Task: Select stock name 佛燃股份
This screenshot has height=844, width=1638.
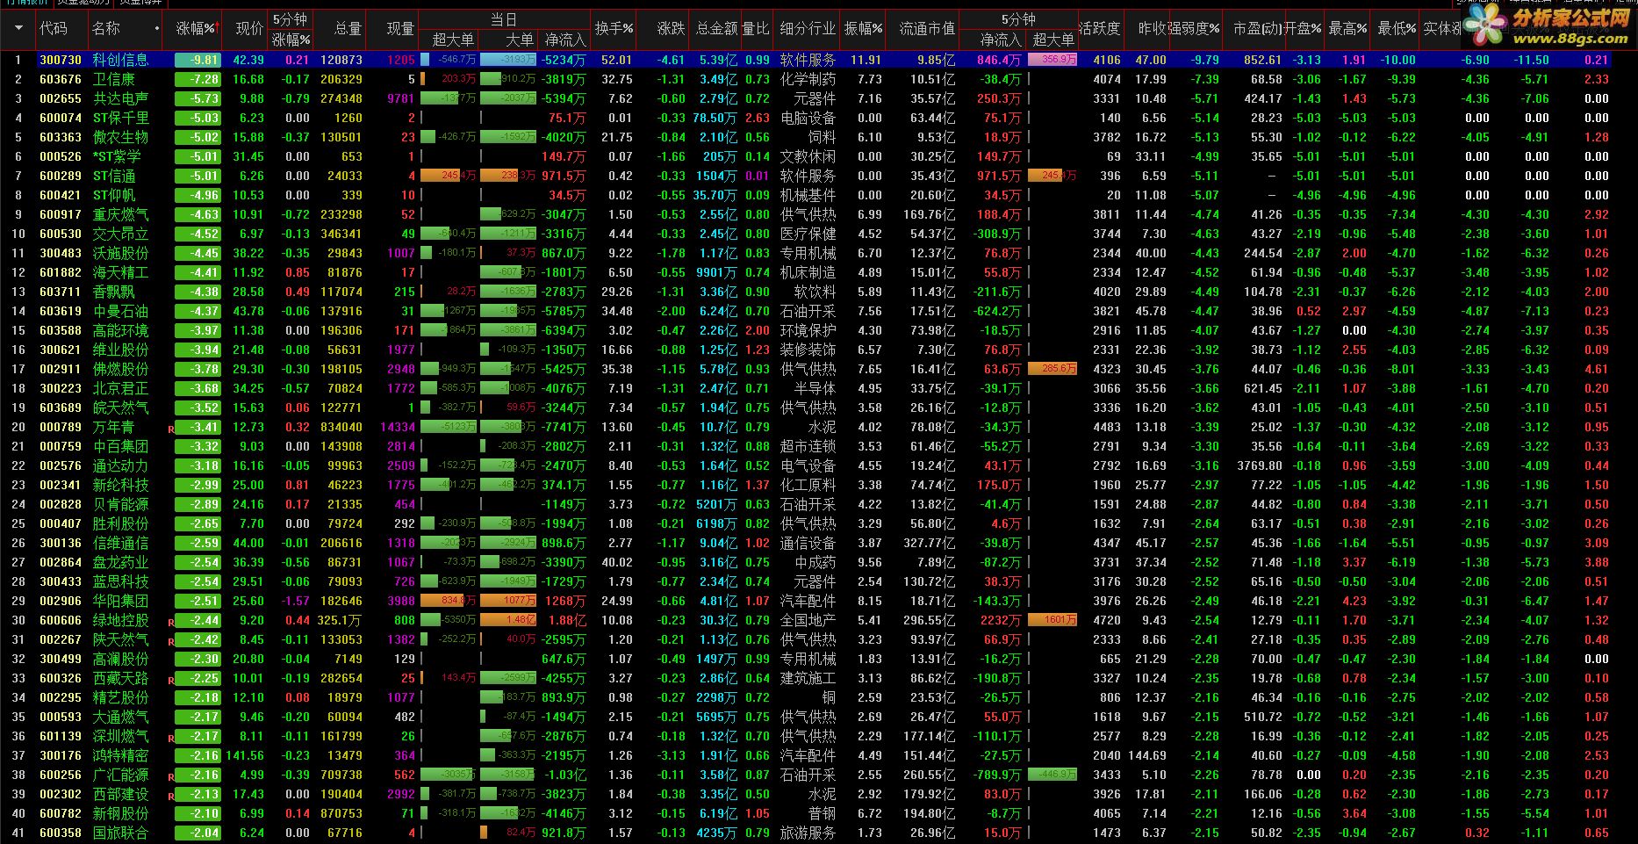Action: (x=120, y=369)
